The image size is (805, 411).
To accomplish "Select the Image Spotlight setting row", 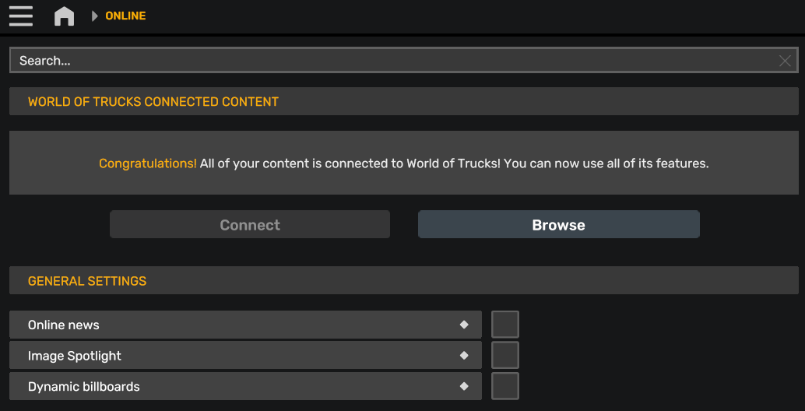I will point(245,355).
